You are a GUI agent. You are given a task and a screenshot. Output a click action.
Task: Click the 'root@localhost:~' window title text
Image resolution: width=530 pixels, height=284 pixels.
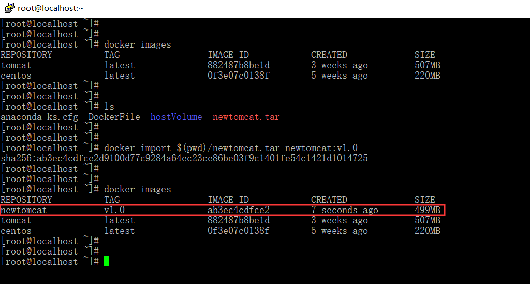50,8
